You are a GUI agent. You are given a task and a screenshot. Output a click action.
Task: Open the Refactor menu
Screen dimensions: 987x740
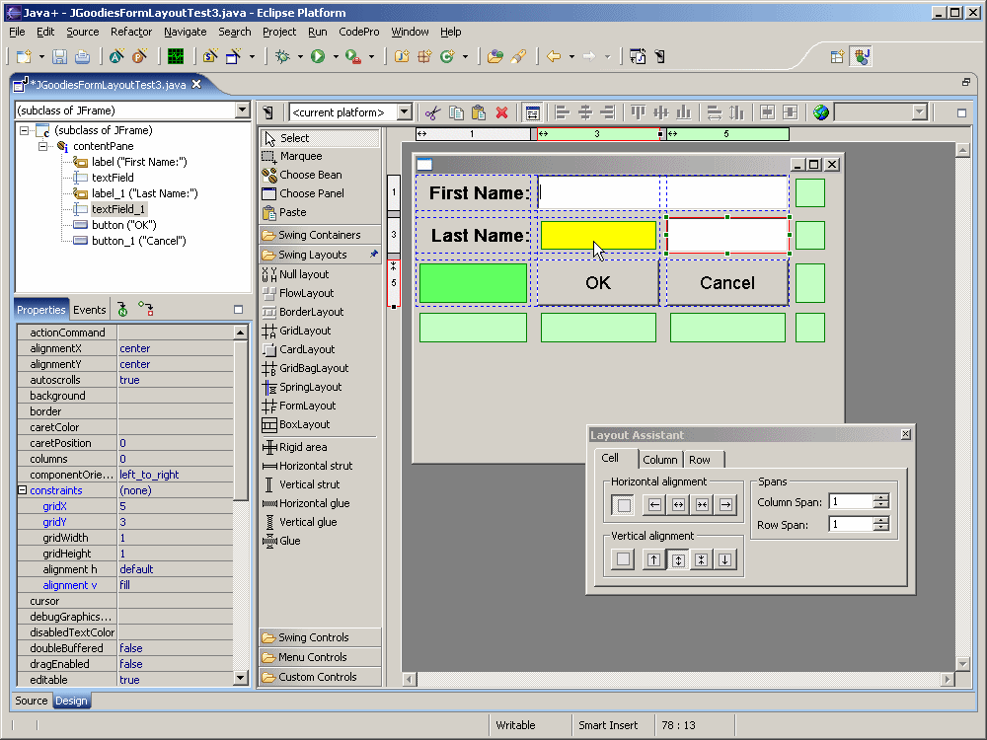click(x=131, y=32)
